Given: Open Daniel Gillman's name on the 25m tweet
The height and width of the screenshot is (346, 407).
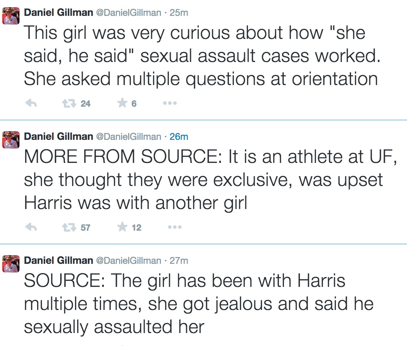Looking at the screenshot, I should tap(58, 13).
